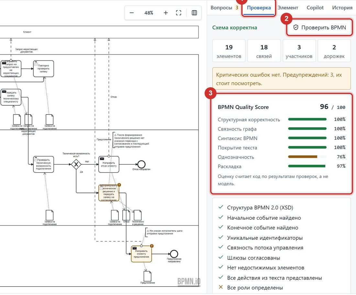This screenshot has height=295, width=356.
Task: Click the '18 связей' stat card
Action: (264, 50)
